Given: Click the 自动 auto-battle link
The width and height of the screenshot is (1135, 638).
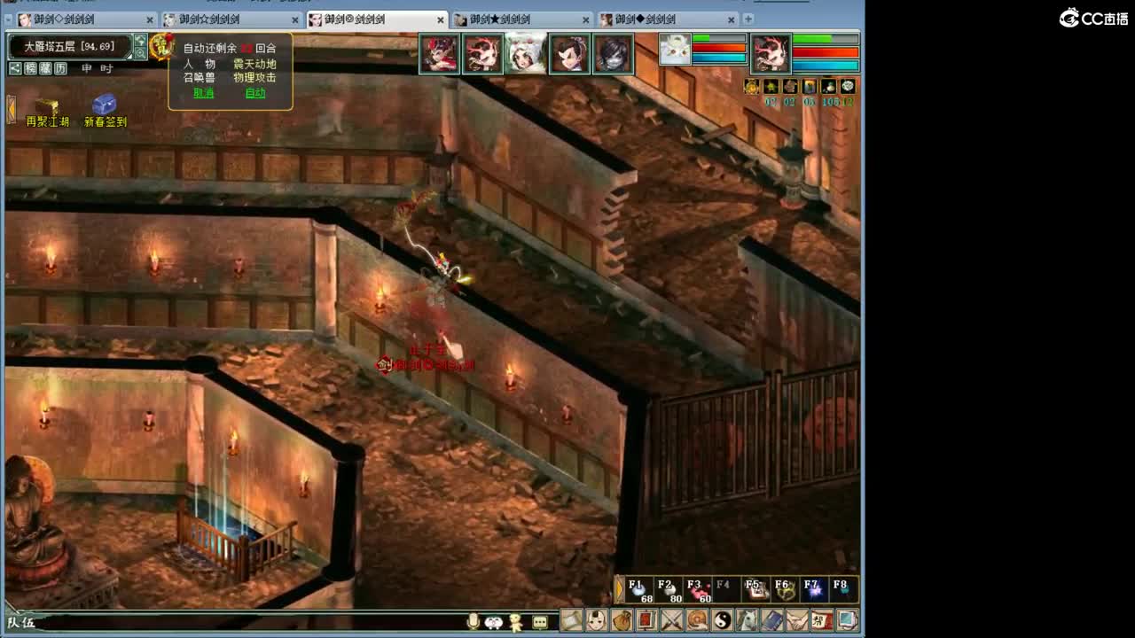Looking at the screenshot, I should click(x=255, y=93).
